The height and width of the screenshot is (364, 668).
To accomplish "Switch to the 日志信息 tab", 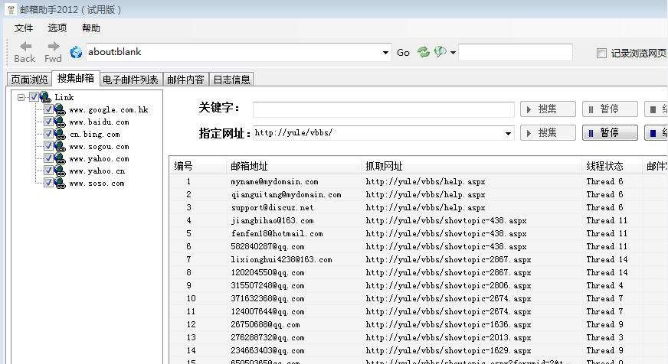I will [231, 80].
